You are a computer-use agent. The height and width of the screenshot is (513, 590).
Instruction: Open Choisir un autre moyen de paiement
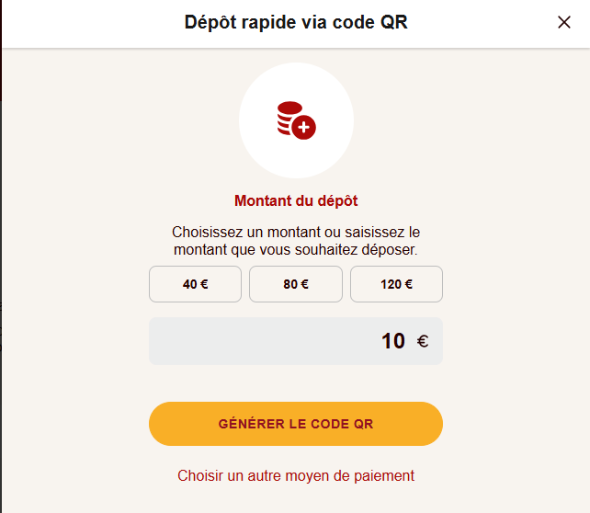(296, 475)
